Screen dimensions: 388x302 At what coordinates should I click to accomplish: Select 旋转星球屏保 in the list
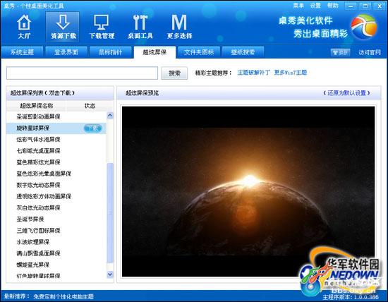56,128
